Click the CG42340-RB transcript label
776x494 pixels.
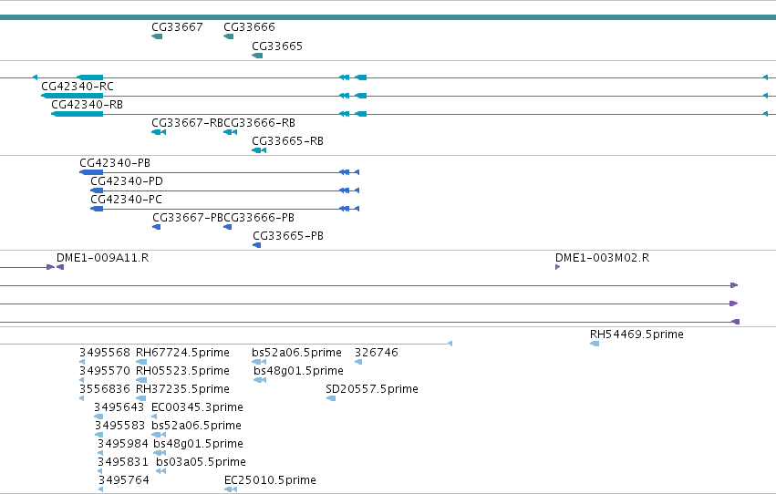point(88,105)
